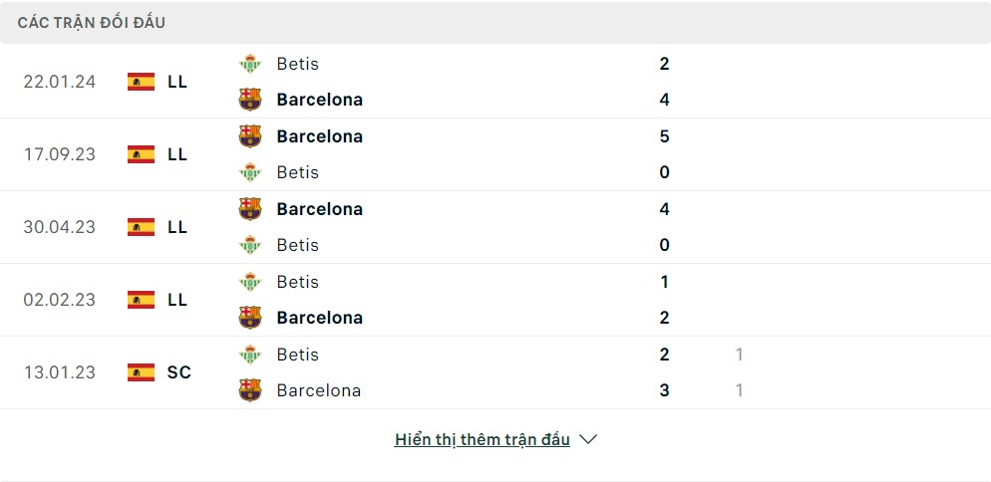Click Barcelona crest in 13.01.23 match
The height and width of the screenshot is (482, 991).
(x=249, y=390)
